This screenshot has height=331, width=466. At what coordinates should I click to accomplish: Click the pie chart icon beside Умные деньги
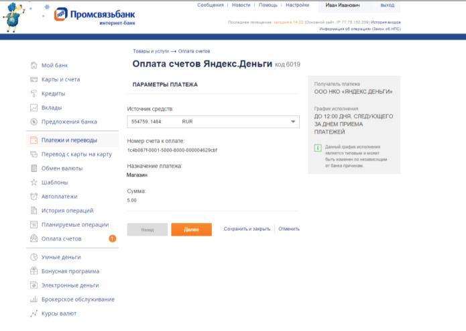(34, 257)
